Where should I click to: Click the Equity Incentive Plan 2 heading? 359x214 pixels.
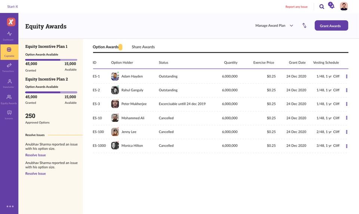pos(46,79)
